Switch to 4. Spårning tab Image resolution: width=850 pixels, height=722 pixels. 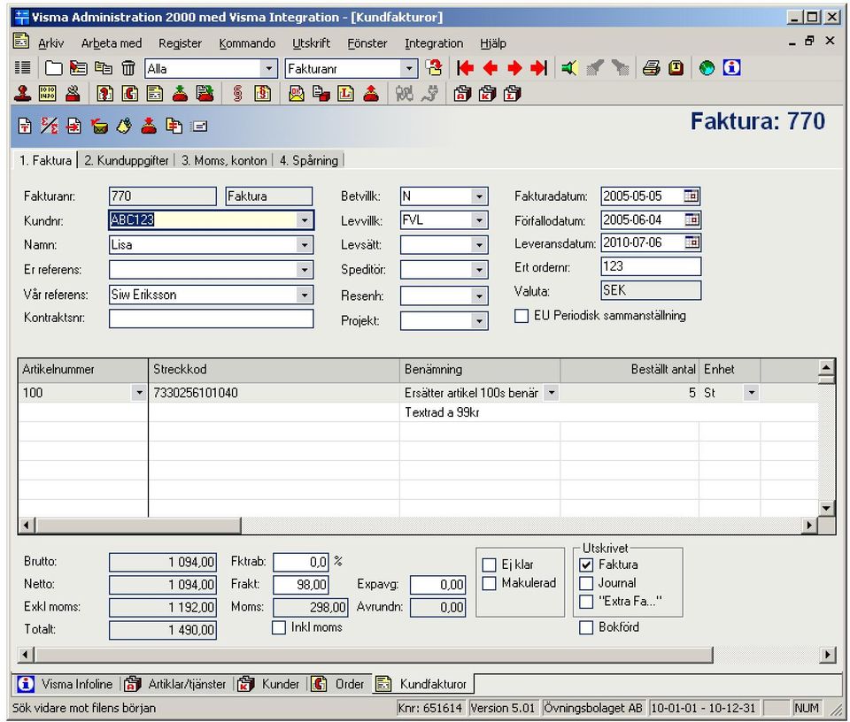click(x=309, y=160)
